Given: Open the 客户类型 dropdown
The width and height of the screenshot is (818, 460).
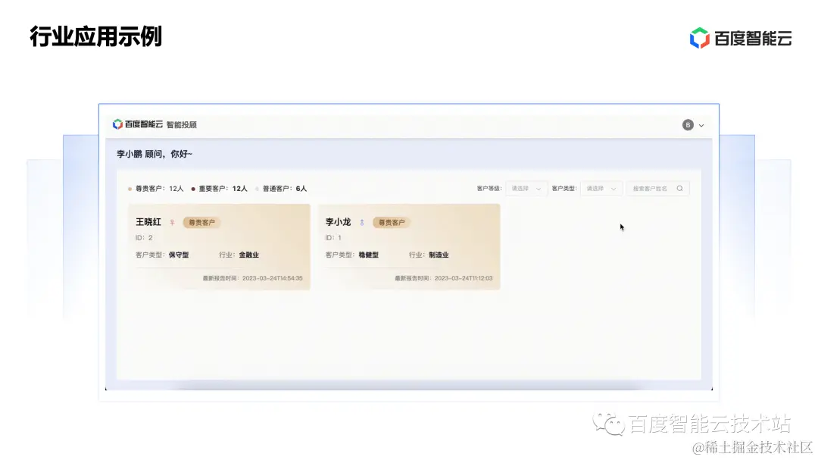Looking at the screenshot, I should click(x=601, y=189).
